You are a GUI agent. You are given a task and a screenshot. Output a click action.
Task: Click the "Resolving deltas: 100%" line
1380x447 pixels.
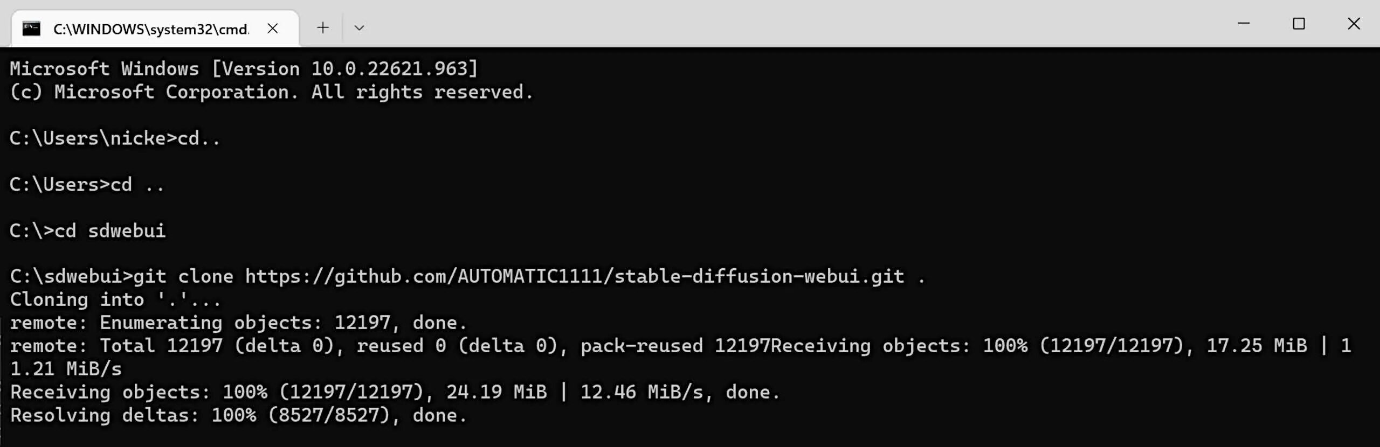click(x=238, y=415)
